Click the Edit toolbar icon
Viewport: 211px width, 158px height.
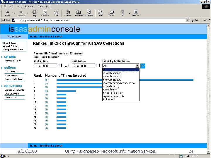[x=122, y=12]
